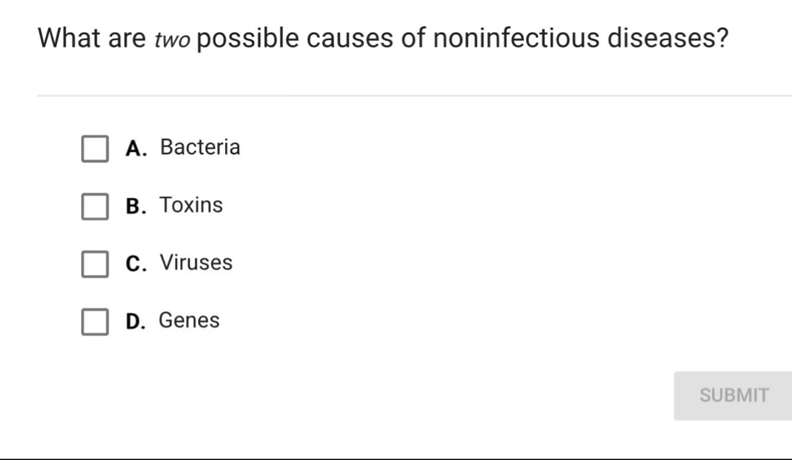Enable the Viruses checkbox
Screen dimensions: 792x460
tap(95, 264)
